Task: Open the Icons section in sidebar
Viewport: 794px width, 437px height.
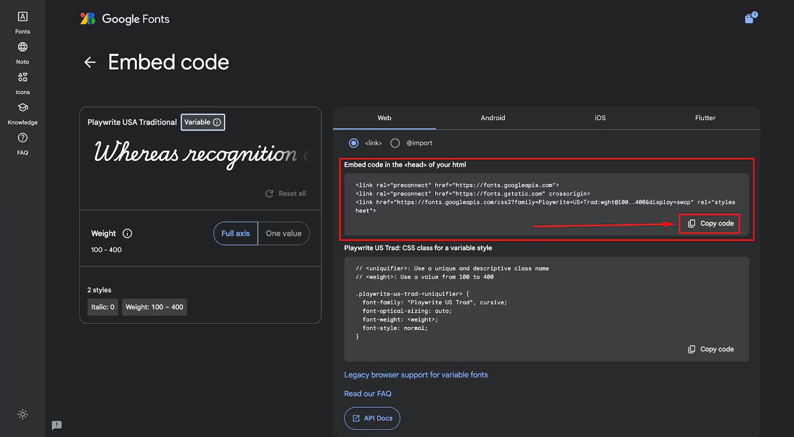Action: point(22,83)
